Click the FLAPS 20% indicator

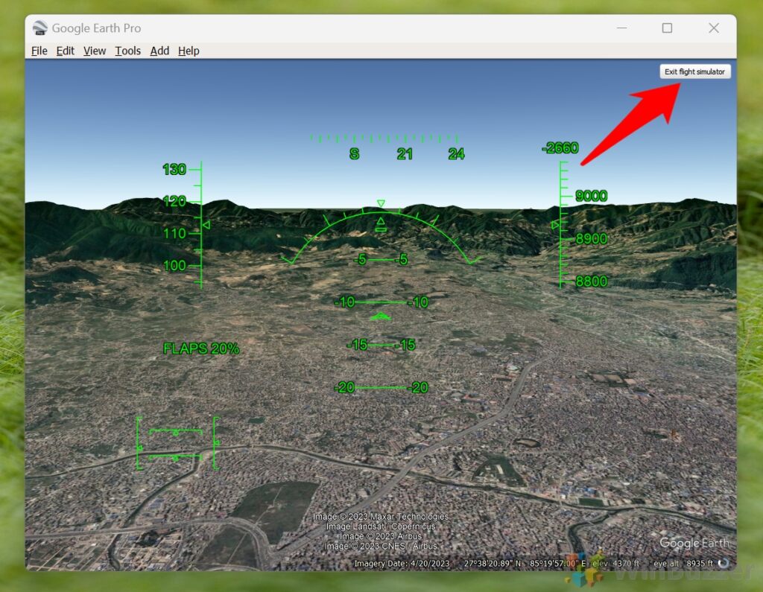pos(201,348)
